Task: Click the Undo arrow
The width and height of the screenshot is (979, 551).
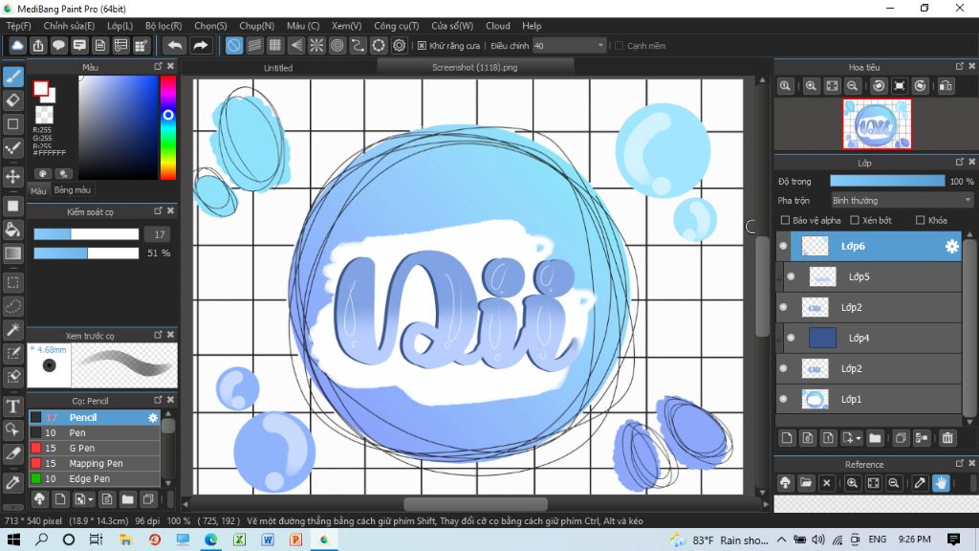Action: point(176,46)
